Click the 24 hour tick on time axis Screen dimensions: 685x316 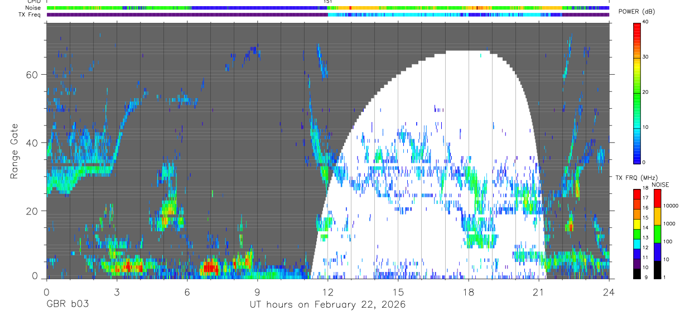(609, 291)
